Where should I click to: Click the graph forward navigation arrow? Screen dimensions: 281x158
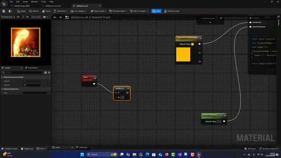tap(61, 17)
